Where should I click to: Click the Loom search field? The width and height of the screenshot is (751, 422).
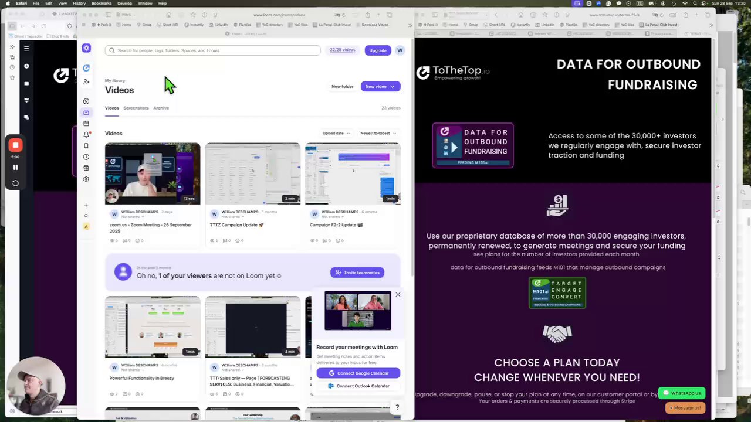pos(213,50)
